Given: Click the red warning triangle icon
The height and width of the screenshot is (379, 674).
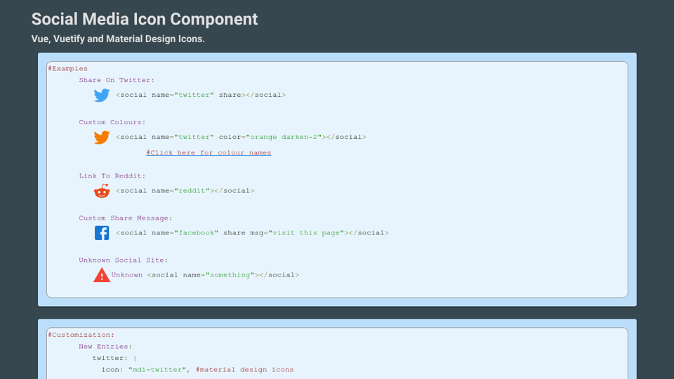Looking at the screenshot, I should tap(102, 275).
